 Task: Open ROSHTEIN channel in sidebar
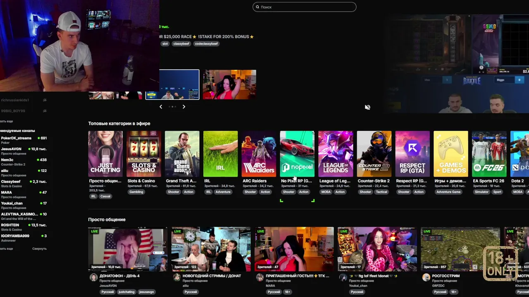point(24,227)
